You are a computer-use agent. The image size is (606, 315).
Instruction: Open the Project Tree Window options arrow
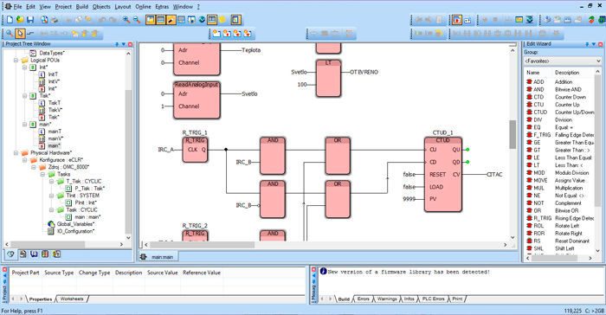(124, 44)
